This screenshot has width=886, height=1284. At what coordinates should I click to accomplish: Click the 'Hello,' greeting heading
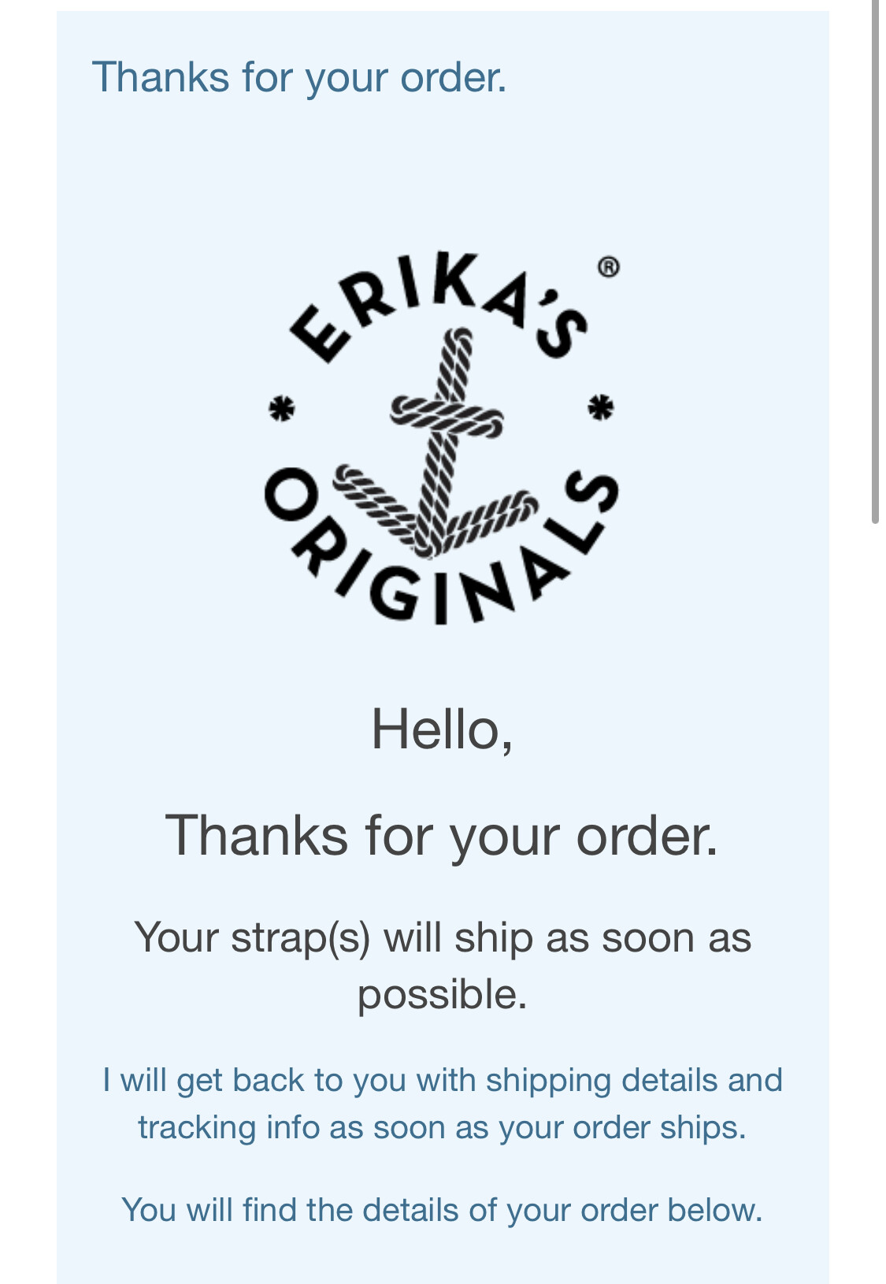[442, 729]
